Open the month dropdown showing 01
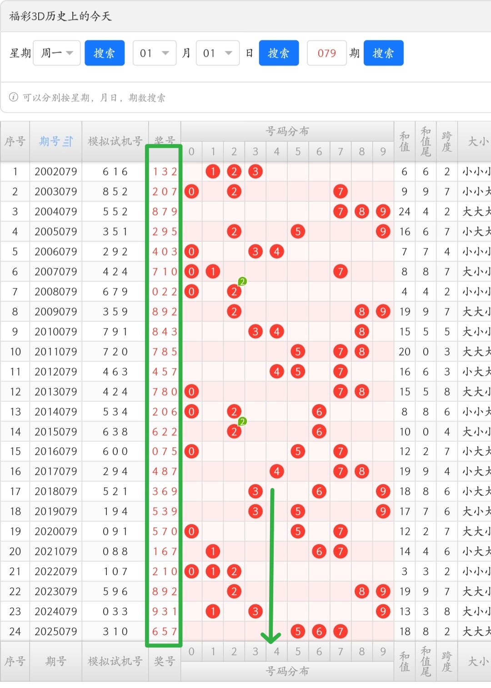This screenshot has width=491, height=688. click(155, 53)
